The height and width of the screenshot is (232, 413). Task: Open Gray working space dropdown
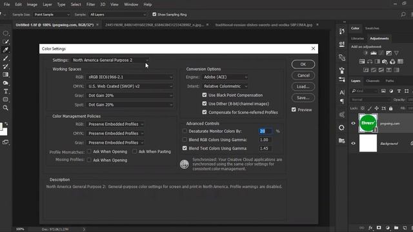[130, 95]
